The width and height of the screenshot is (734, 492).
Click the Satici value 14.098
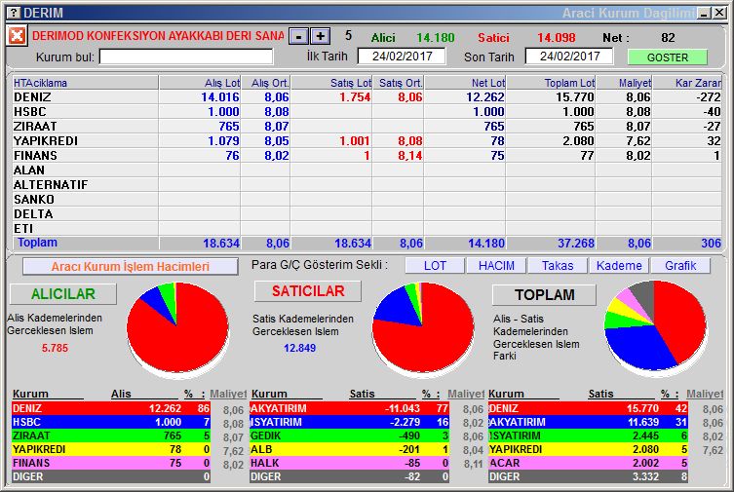click(x=557, y=37)
